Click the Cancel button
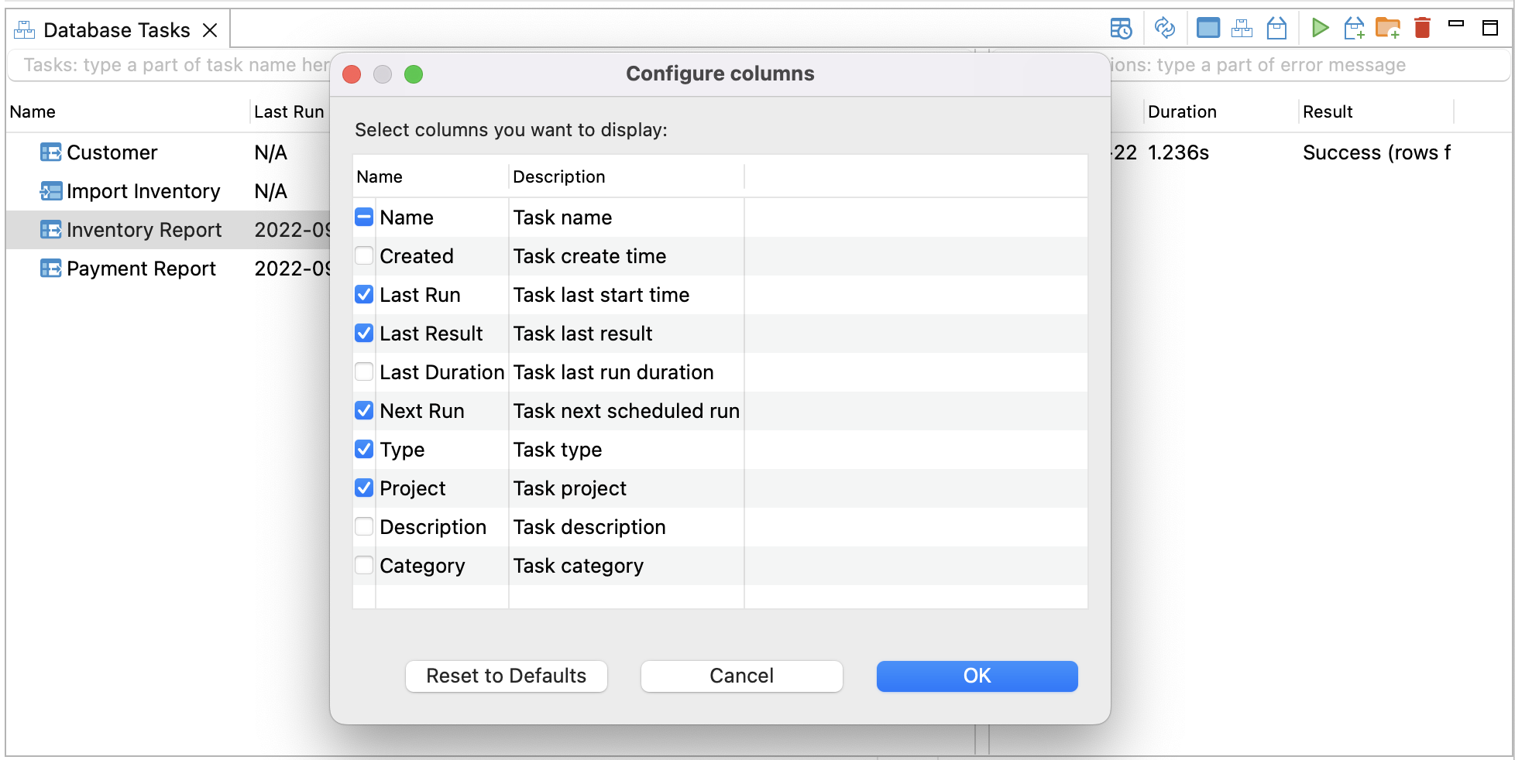The height and width of the screenshot is (760, 1515). pos(741,676)
